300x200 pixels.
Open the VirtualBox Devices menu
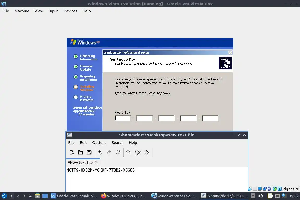(70, 11)
